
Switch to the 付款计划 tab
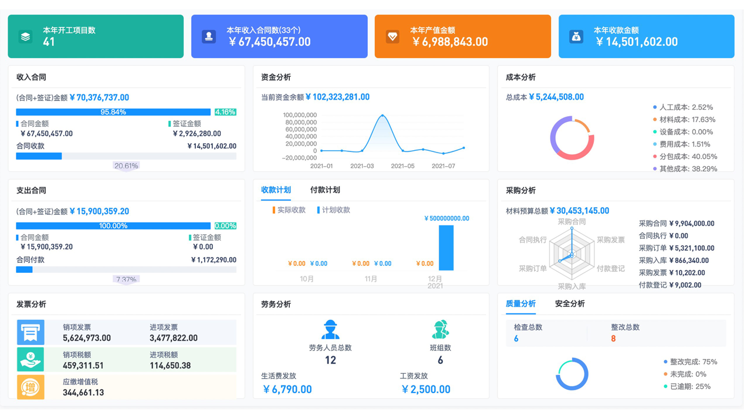pos(325,190)
